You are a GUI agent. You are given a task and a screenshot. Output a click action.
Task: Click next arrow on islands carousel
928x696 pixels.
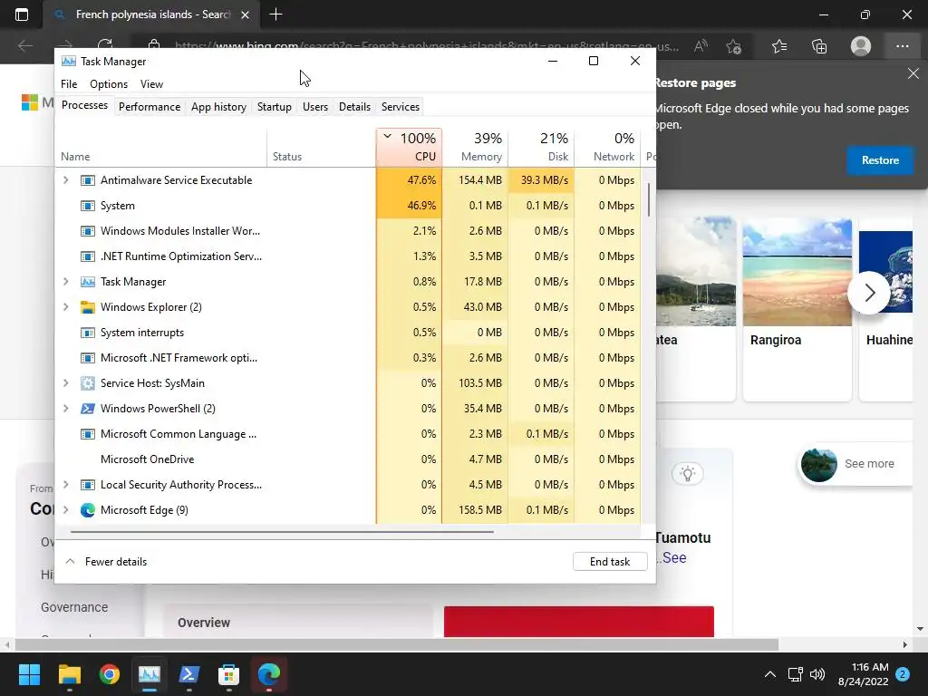click(869, 293)
